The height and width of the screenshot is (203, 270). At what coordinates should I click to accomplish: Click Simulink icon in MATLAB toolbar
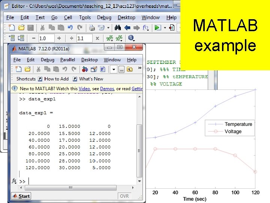[x=85, y=69]
